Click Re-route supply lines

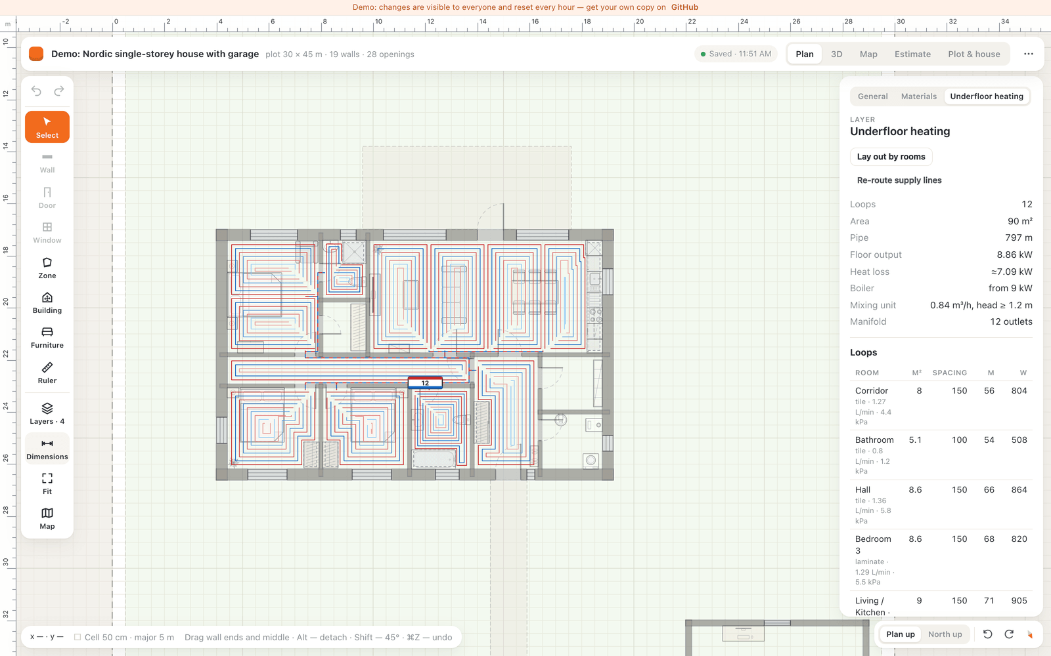[899, 180]
